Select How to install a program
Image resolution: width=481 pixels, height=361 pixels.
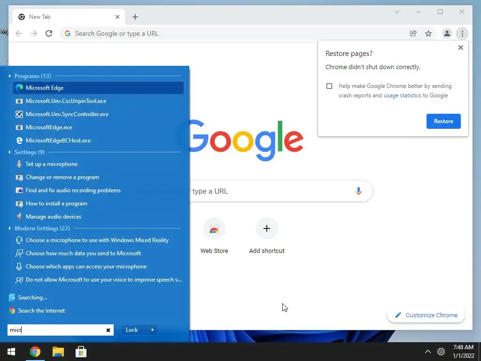click(x=99, y=204)
